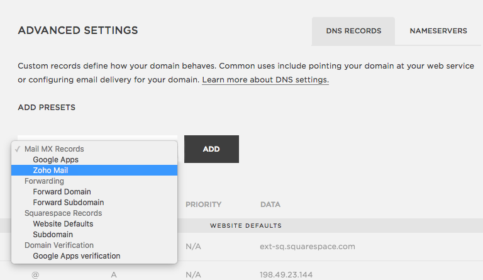Click the Squarespace Records group label

coord(63,213)
